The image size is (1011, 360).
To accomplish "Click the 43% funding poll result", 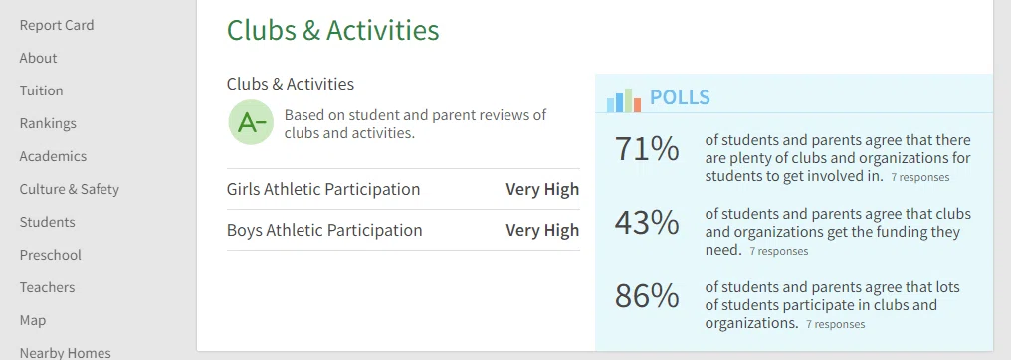I will click(647, 223).
